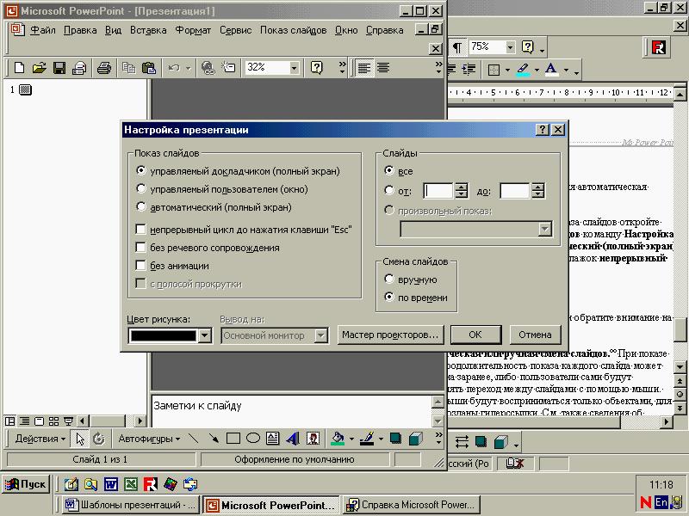Click the Paste clipboard icon
This screenshot has width=689, height=516.
point(149,68)
